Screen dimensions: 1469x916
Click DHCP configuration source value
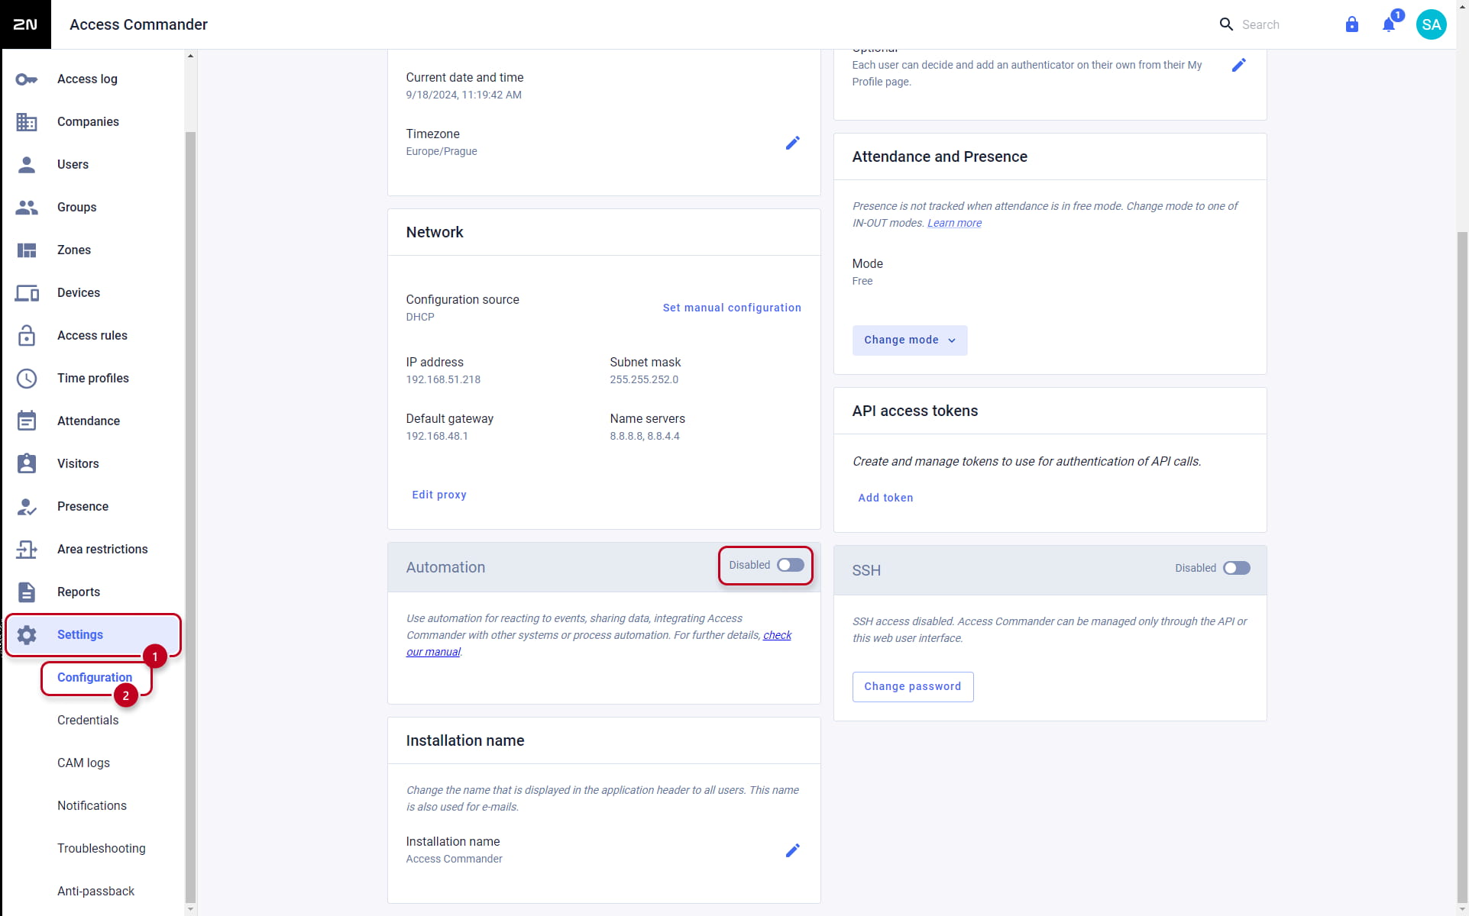420,317
